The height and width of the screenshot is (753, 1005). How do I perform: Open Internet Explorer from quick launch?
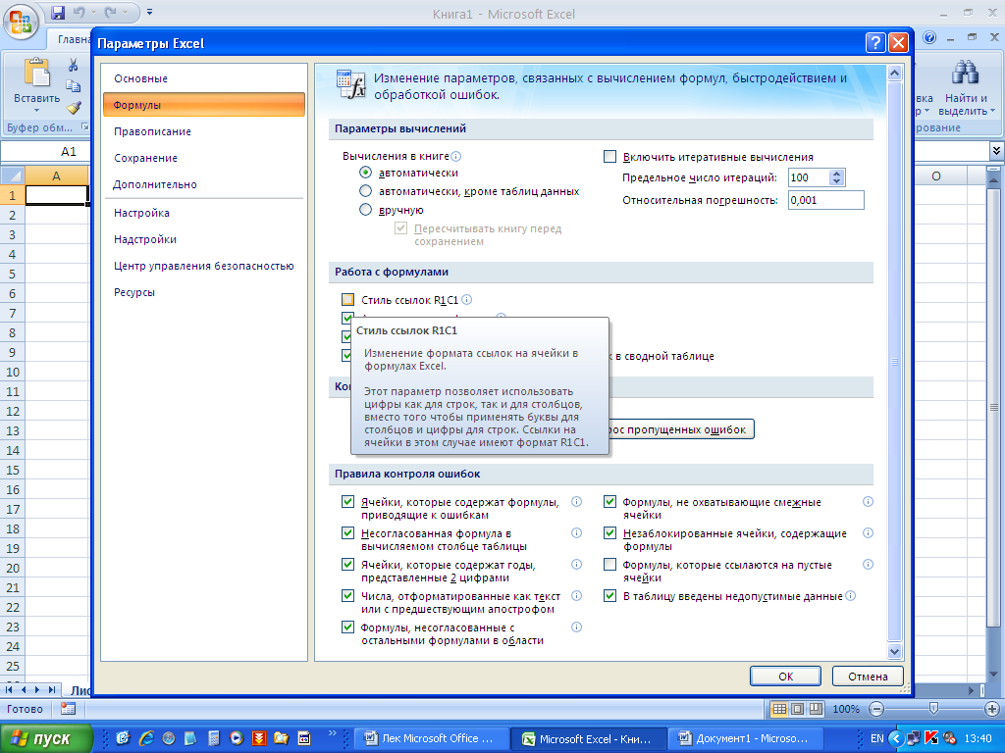(146, 738)
